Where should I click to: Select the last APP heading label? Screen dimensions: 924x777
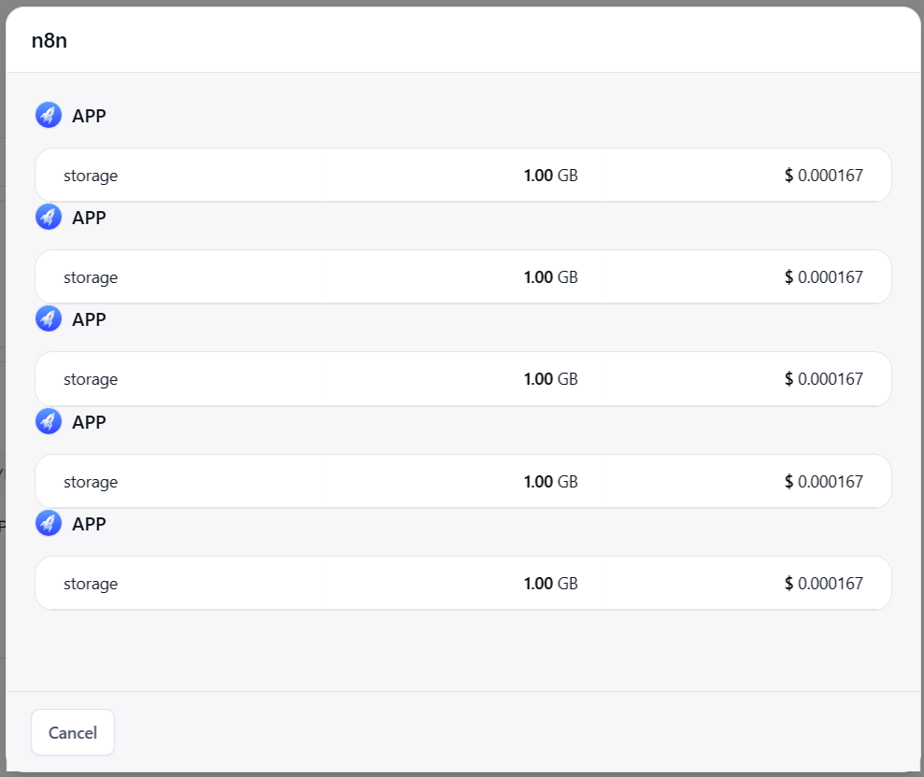(x=89, y=524)
